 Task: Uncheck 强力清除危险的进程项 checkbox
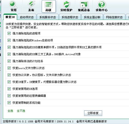click(9, 33)
